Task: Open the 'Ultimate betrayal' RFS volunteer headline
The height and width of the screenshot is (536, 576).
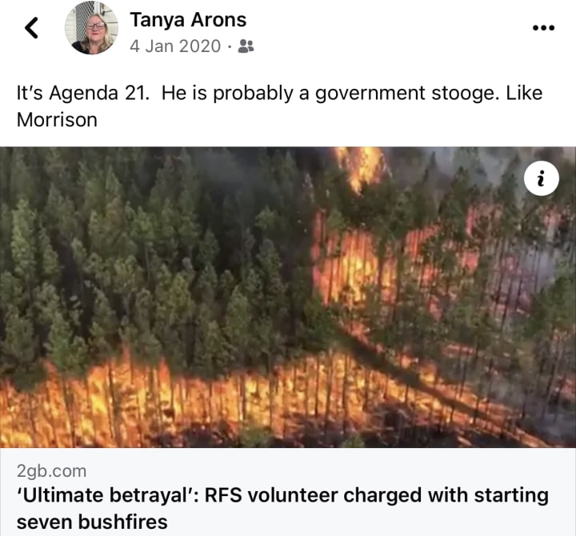Action: (x=282, y=508)
